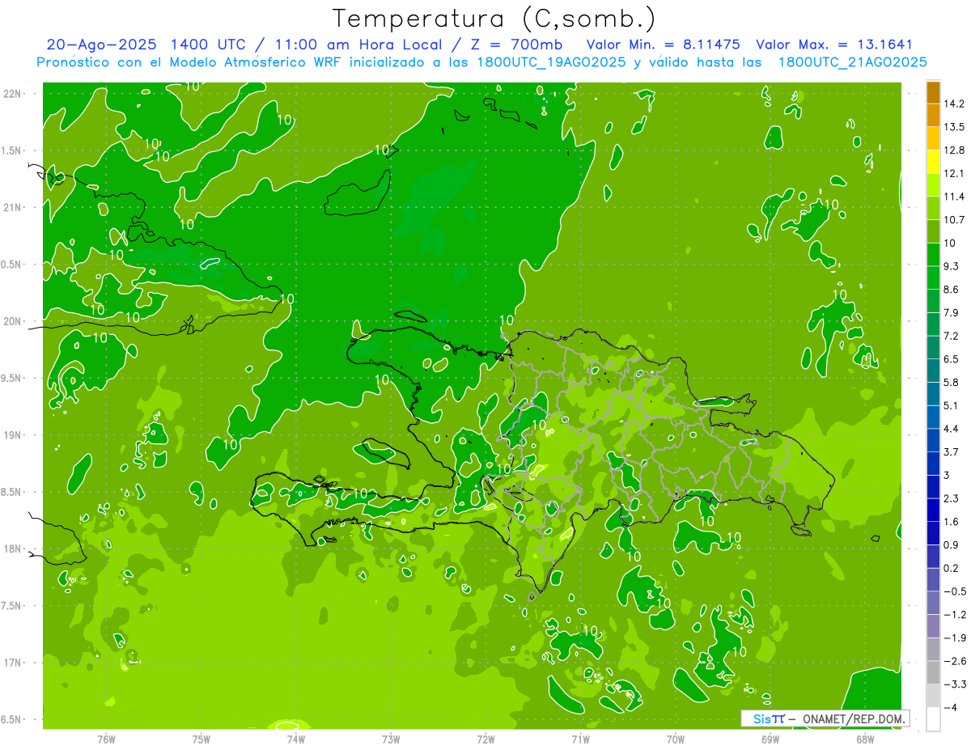Select the "1800UTC_19AGO2025" initialization time
The width and height of the screenshot is (971, 750).
(x=551, y=62)
